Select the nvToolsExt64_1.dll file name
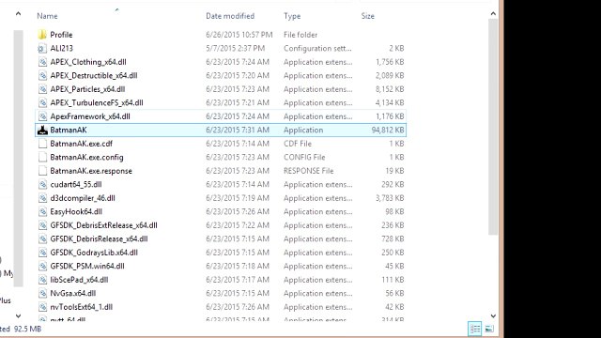 pos(82,307)
